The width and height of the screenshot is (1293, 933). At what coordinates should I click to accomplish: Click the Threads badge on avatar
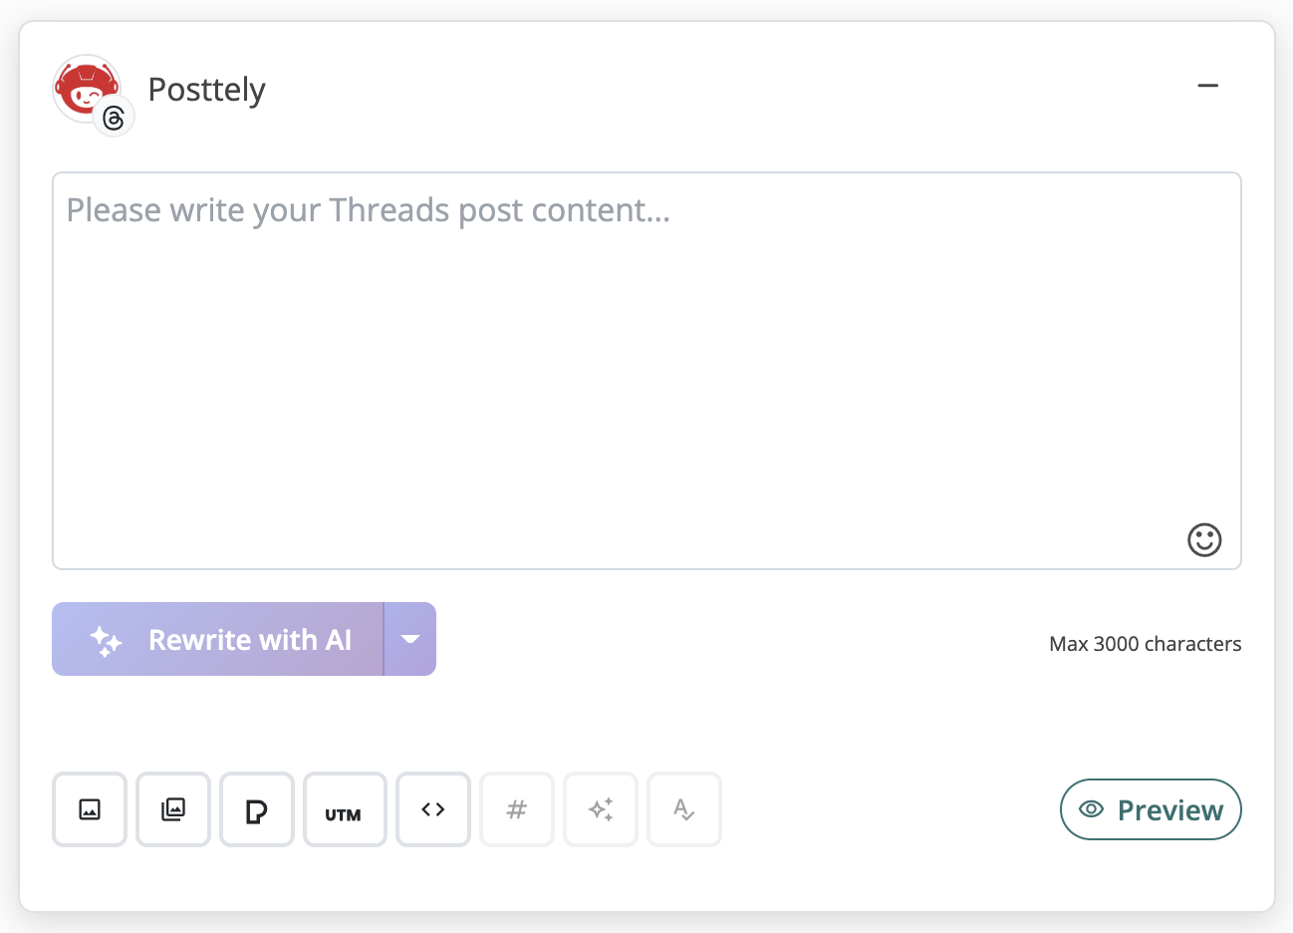(115, 118)
